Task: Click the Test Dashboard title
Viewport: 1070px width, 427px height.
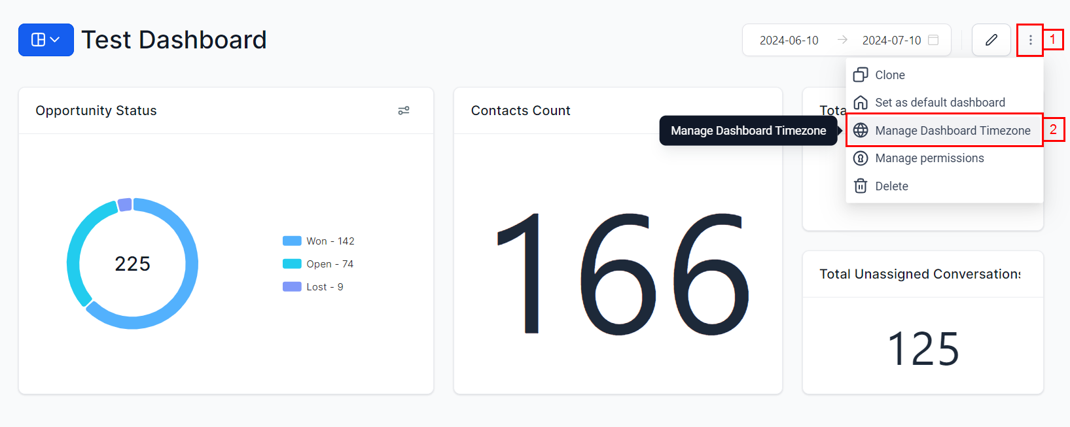Action: (x=174, y=40)
